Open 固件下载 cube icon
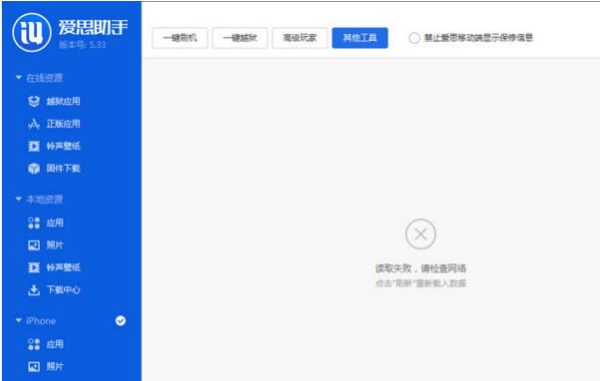 coord(34,169)
